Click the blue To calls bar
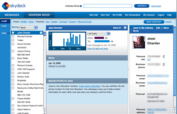Image resolution: width=177 pixels, height=114 pixels. tap(102, 41)
